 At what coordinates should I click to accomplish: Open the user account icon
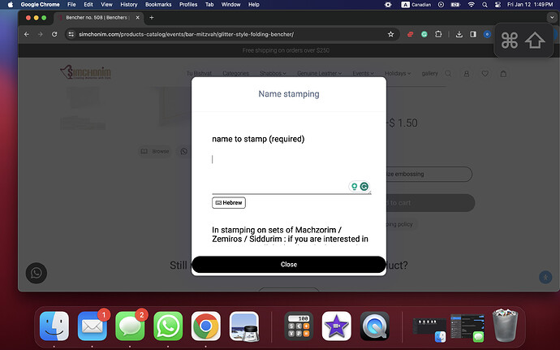467,74
